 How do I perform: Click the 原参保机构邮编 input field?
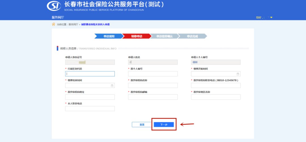coord(153,97)
